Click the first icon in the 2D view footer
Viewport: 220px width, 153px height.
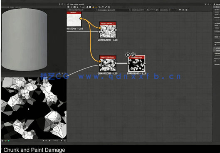(x=2, y=141)
